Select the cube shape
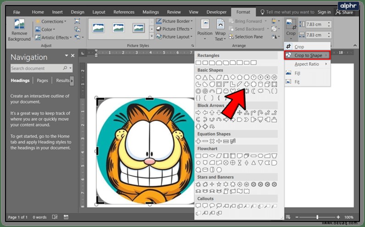Screen dimensions: 365x227 point(267,84)
